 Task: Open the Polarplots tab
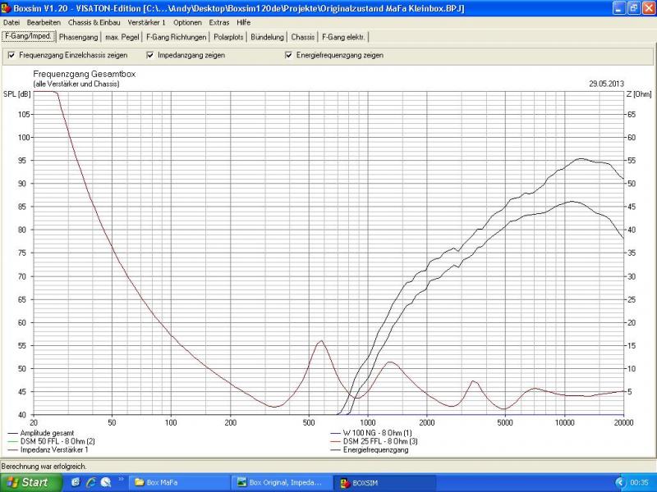(x=228, y=37)
